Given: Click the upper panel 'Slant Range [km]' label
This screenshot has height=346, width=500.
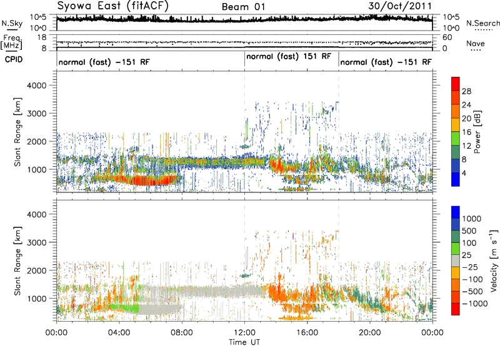Looking at the screenshot, I should (x=17, y=132).
